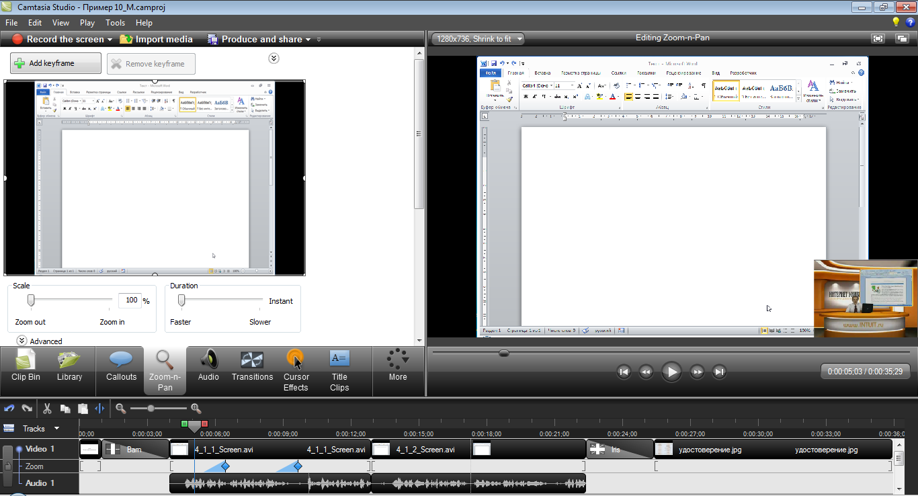
Task: Paste clip using timeline toolbar icon
Action: (83, 408)
